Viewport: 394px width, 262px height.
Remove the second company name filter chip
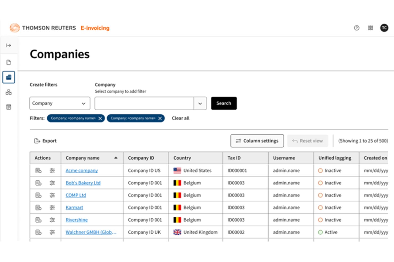coord(160,118)
